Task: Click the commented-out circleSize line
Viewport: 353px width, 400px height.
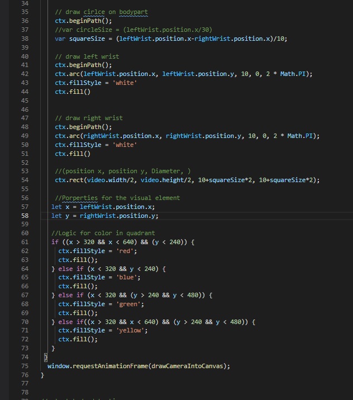Action: (128, 30)
